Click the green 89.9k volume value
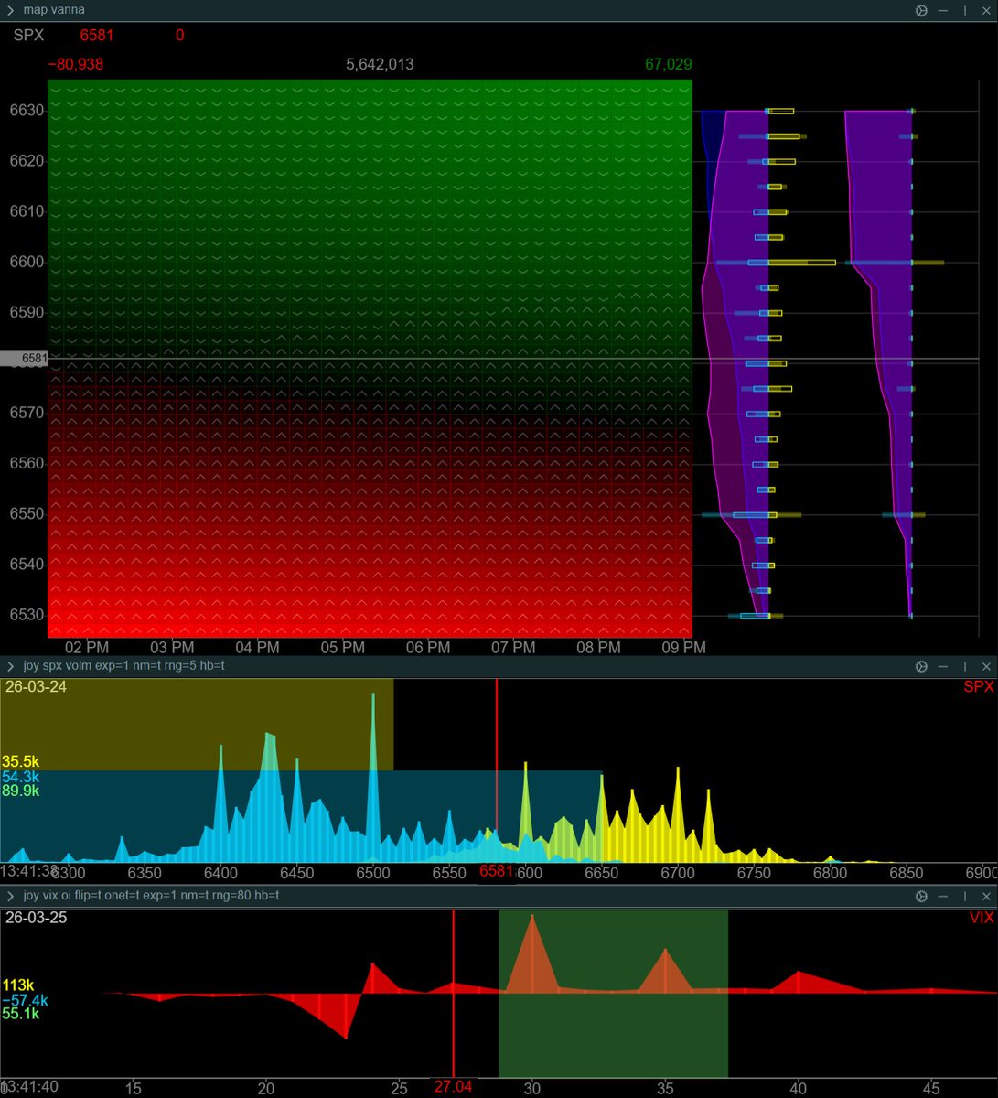 pyautogui.click(x=20, y=791)
